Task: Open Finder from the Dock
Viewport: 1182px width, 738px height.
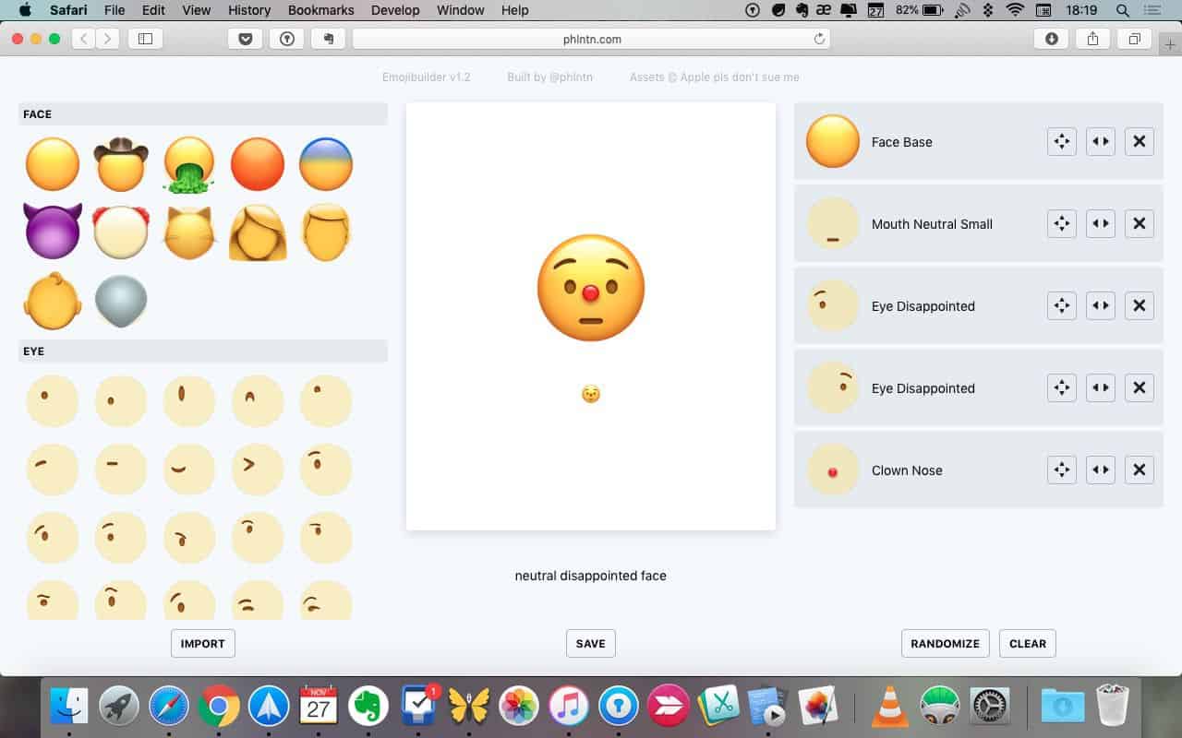Action: click(69, 707)
